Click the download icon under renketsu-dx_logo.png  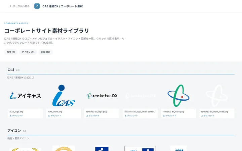87,116
